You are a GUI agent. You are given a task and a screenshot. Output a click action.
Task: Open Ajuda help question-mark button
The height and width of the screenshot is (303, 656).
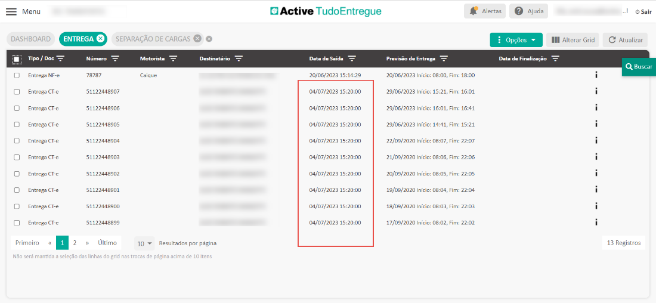[519, 11]
